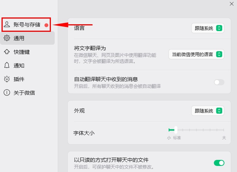This screenshot has height=172, width=237.
Task: Click the gear icon beside 通用
Action: 7,38
